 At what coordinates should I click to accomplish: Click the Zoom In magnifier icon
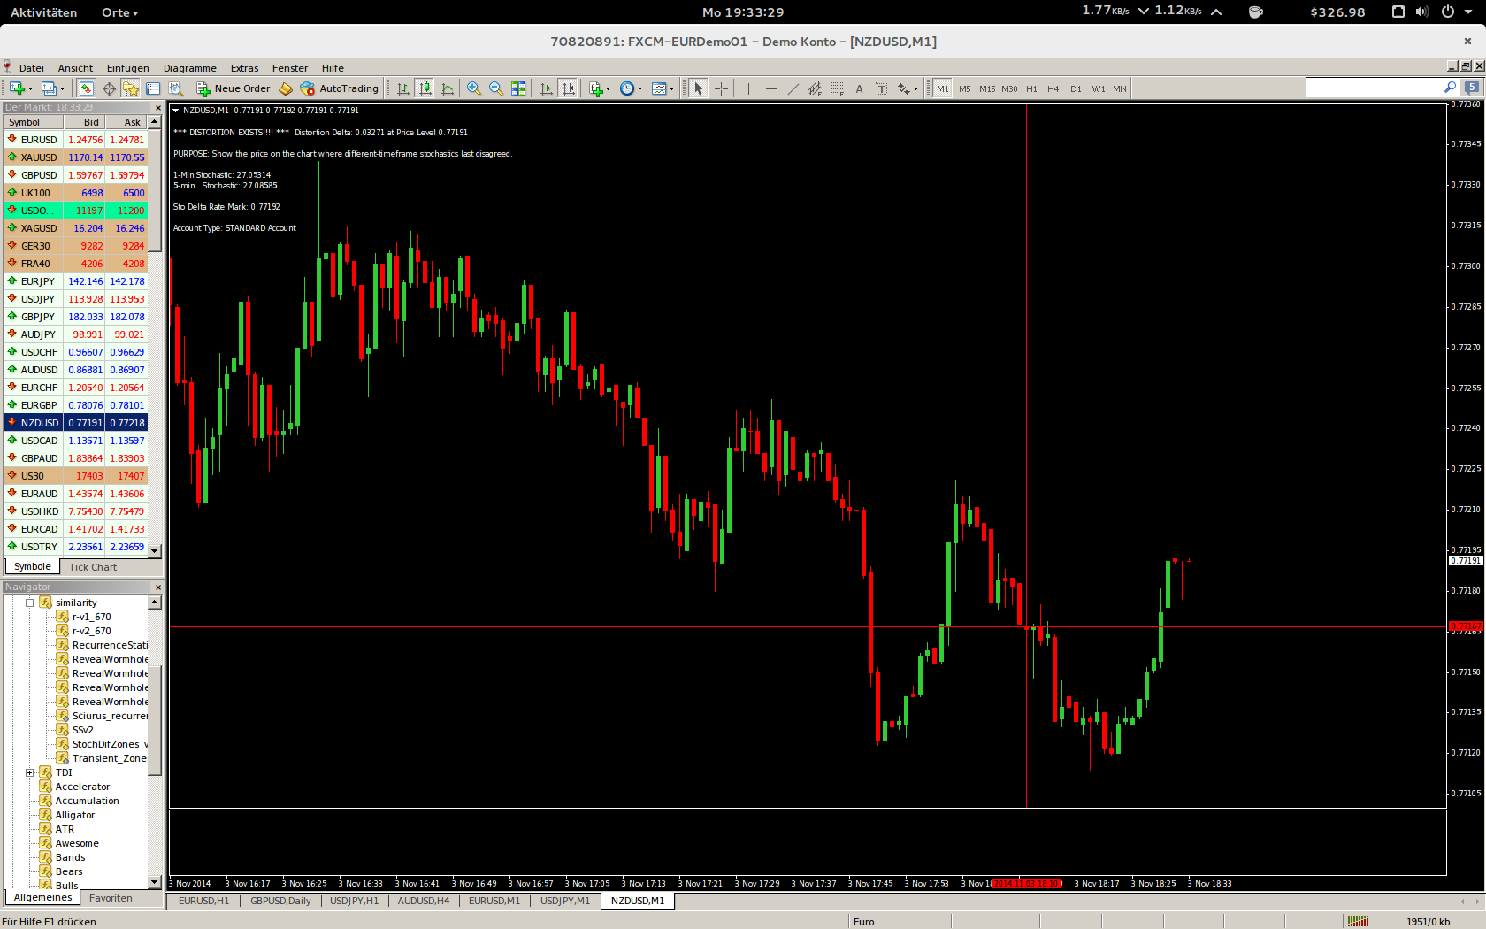pyautogui.click(x=474, y=88)
